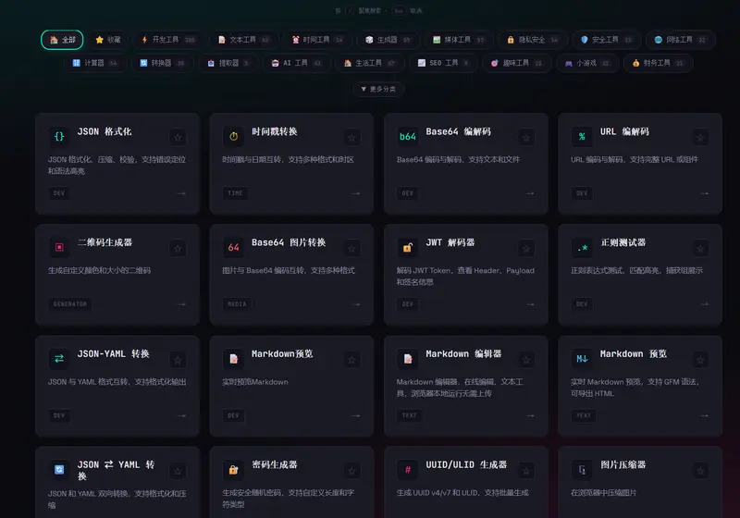Image resolution: width=740 pixels, height=518 pixels.
Task: Expand 更多分类 to show more categories
Action: point(378,89)
